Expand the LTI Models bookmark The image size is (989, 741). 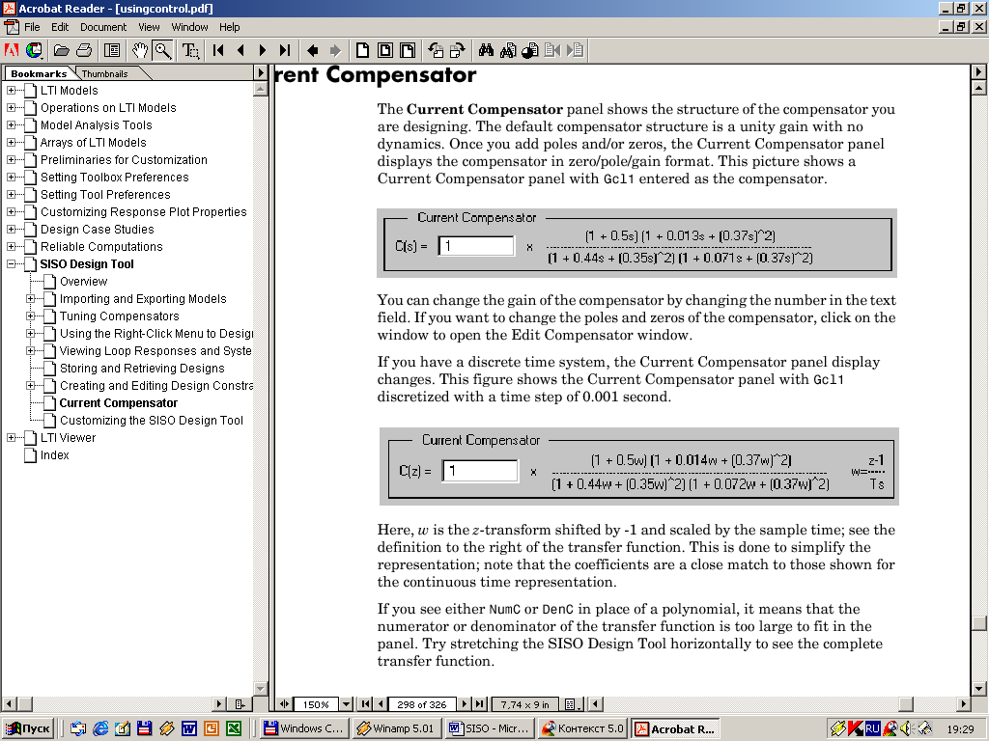[x=12, y=90]
